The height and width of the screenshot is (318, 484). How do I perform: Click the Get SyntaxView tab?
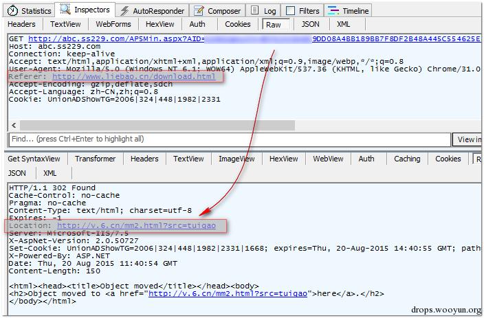click(34, 159)
